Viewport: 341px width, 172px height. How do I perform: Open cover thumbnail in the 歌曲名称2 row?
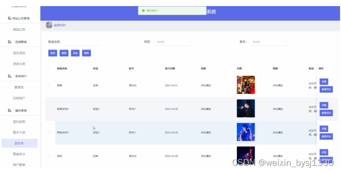click(246, 108)
